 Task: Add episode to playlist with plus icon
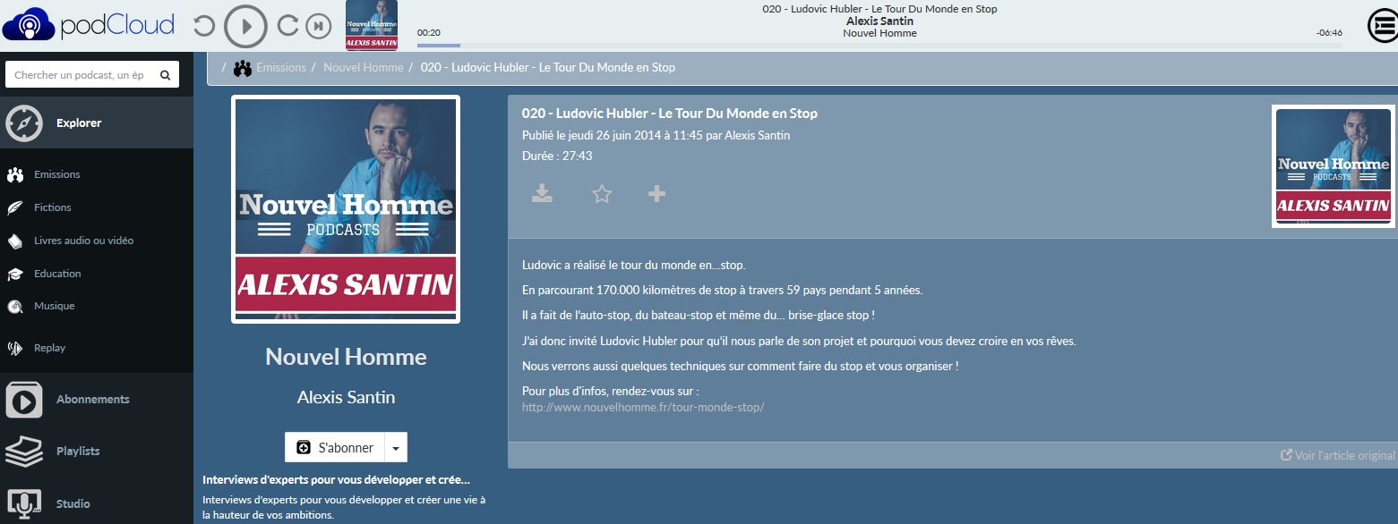pyautogui.click(x=656, y=193)
